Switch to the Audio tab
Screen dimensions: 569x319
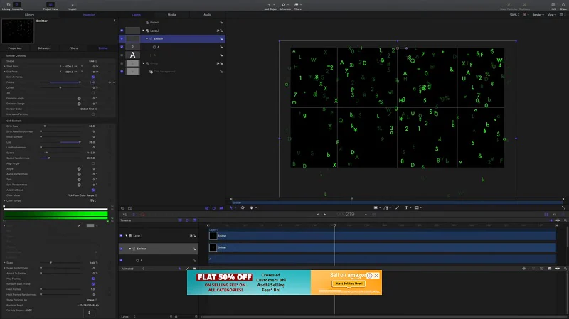click(x=207, y=15)
